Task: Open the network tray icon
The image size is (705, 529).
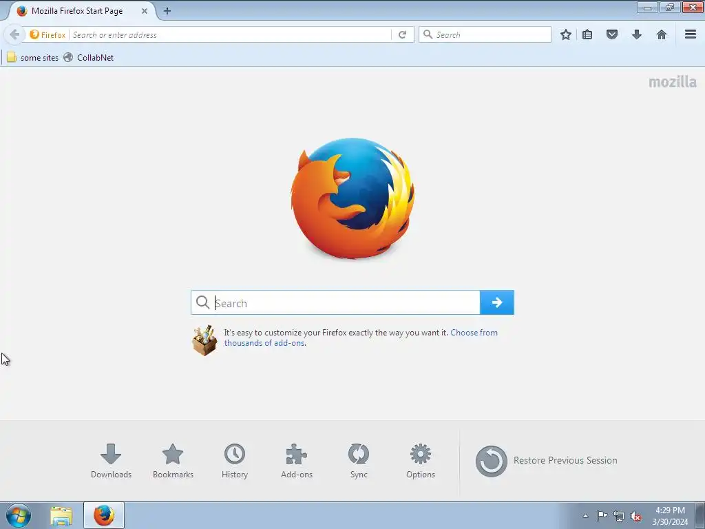Action: [x=619, y=516]
